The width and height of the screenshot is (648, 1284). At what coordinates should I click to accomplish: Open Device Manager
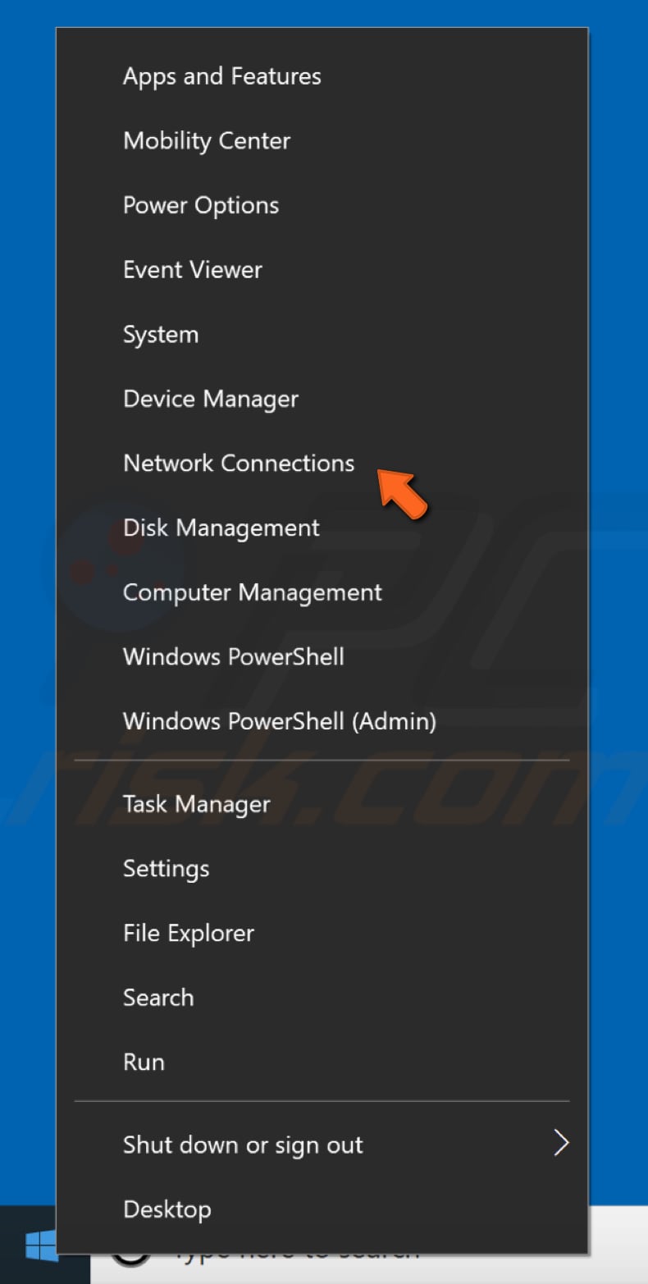tap(210, 399)
